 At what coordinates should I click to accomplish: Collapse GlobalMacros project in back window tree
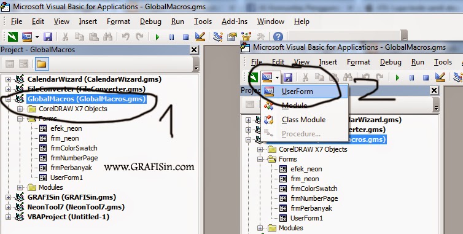(8, 99)
